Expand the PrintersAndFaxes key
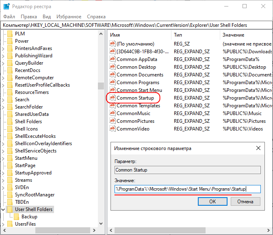Image resolution: width=273 pixels, height=235 pixels. pyautogui.click(x=3, y=49)
